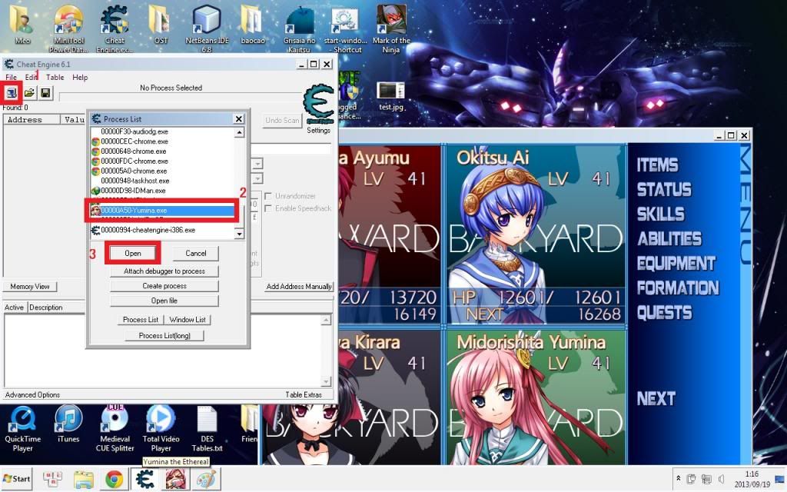
Task: Open the Meo folder on the desktop
Action: [x=22, y=25]
